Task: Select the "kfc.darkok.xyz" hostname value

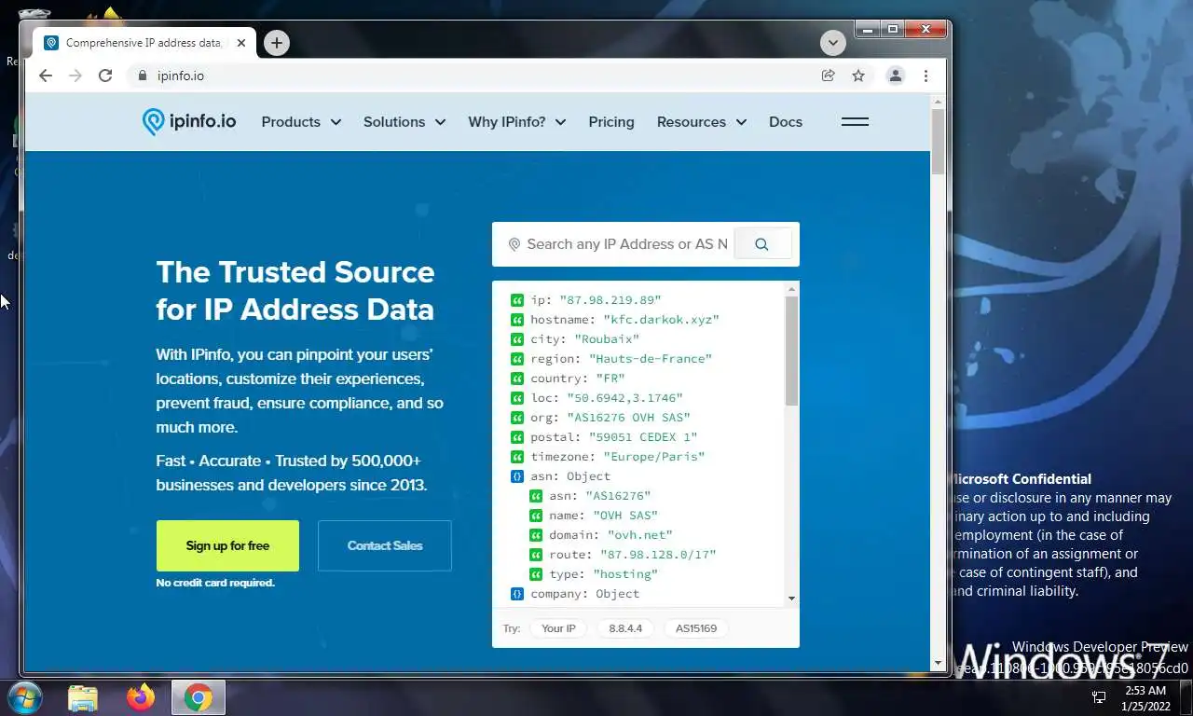Action: click(662, 320)
